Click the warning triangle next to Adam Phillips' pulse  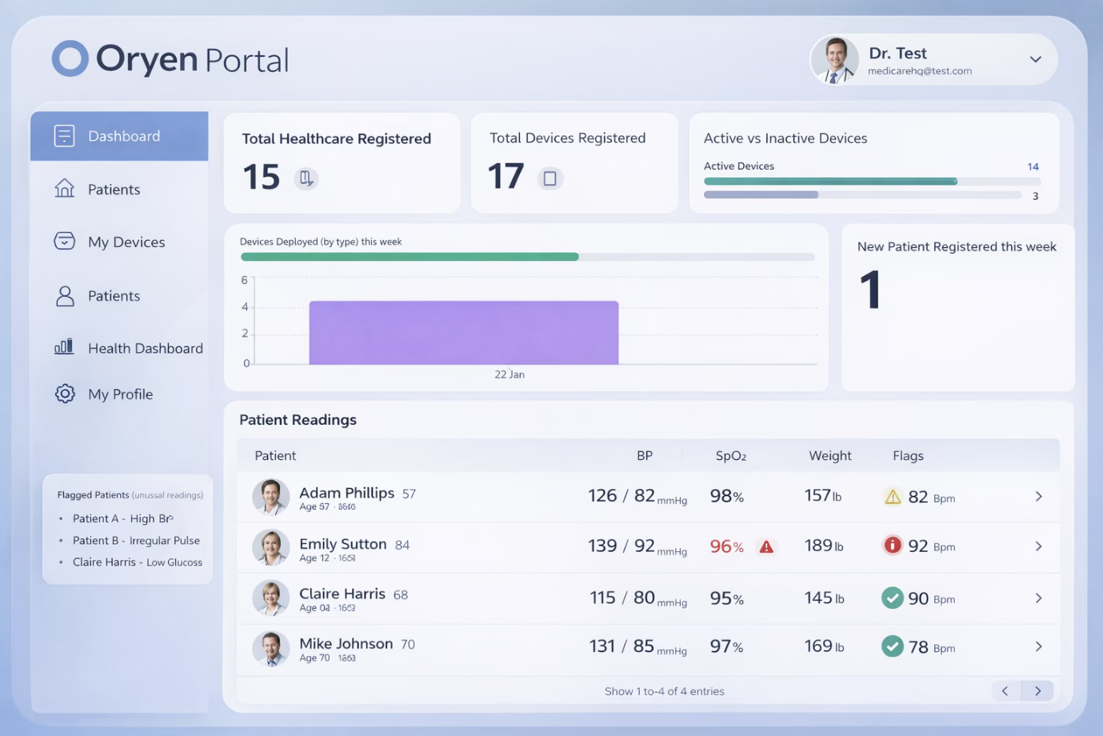click(x=893, y=496)
